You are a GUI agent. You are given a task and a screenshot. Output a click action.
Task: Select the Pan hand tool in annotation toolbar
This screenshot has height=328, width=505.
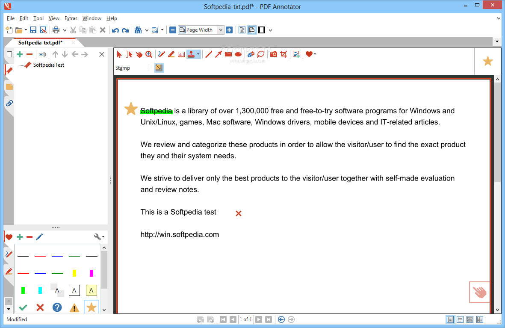[x=139, y=54]
